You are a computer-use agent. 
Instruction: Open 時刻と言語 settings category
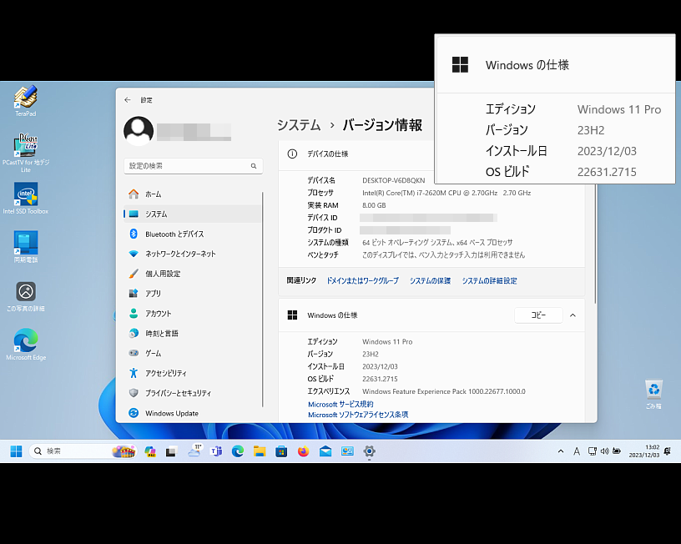[193, 334]
